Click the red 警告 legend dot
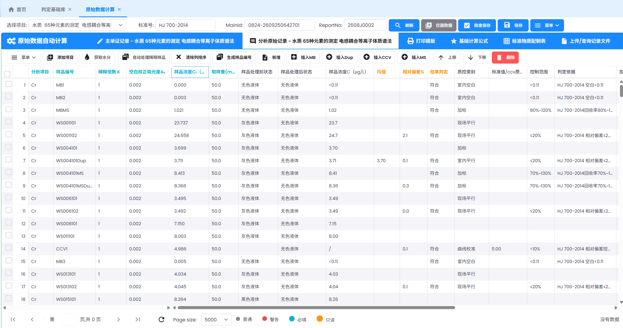 click(264, 319)
